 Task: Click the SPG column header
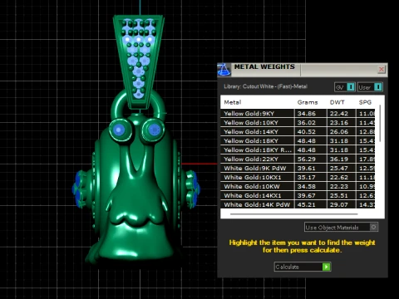pyautogui.click(x=365, y=102)
